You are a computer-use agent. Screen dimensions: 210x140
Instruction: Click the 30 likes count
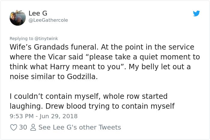click(23, 127)
